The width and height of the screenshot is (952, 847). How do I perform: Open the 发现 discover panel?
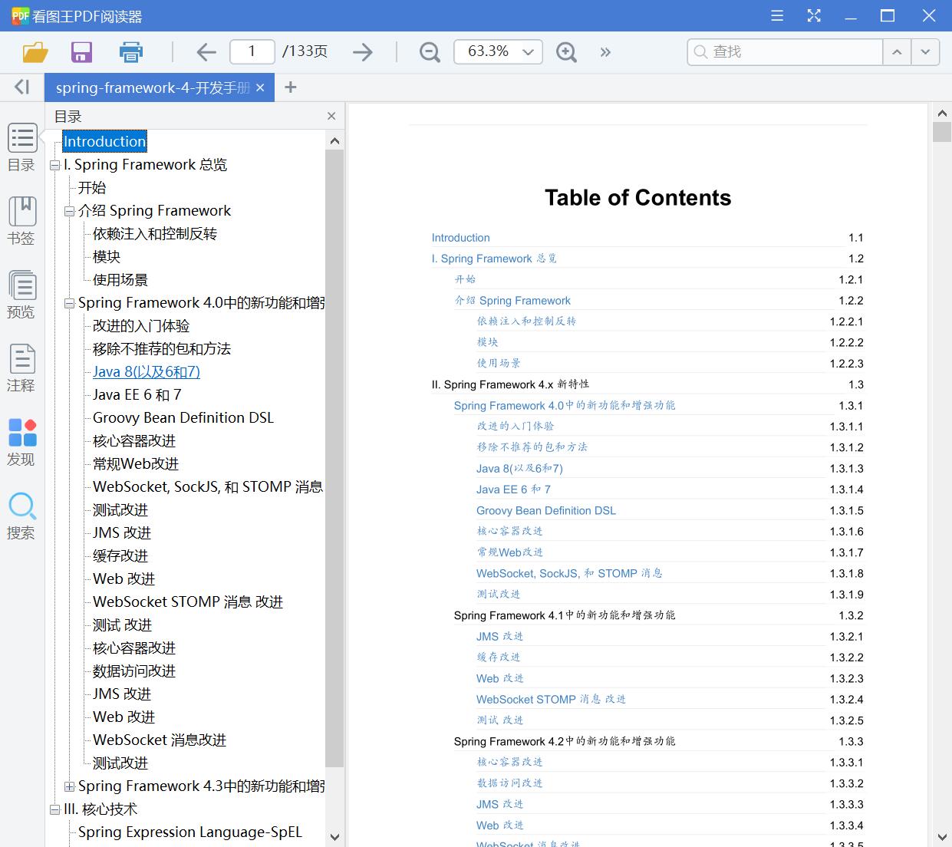coord(22,443)
